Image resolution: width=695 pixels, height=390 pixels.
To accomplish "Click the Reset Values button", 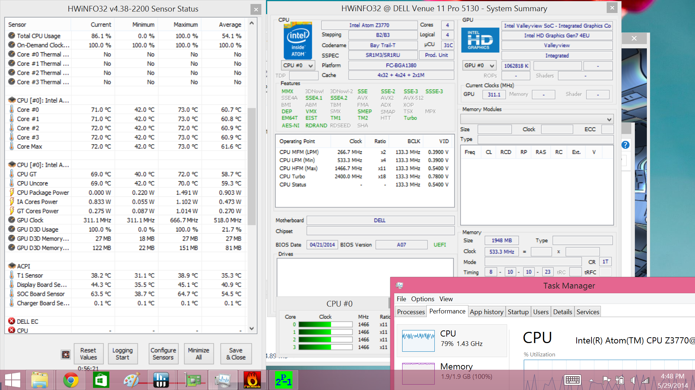I will tap(88, 354).
